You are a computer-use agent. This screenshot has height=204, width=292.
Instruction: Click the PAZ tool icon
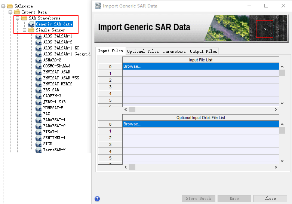point(39,114)
